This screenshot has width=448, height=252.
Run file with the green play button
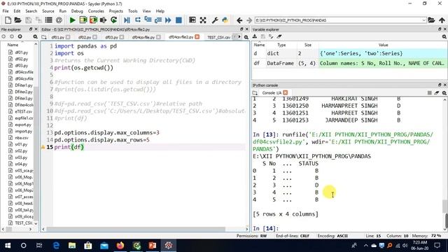pos(72,20)
